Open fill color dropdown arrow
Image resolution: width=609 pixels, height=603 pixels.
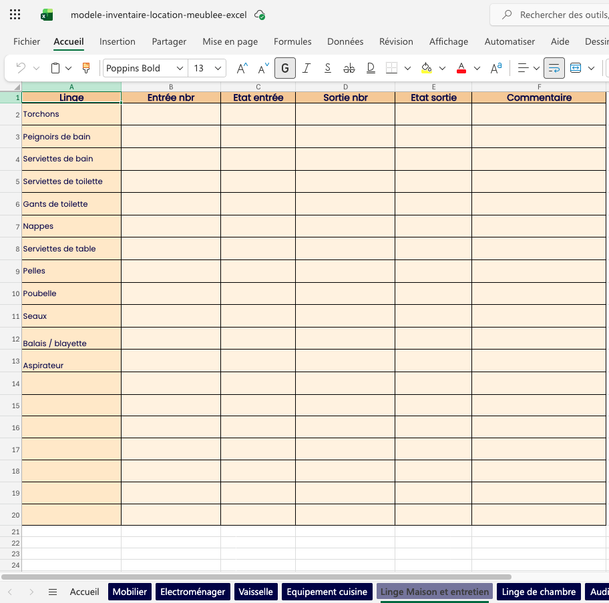click(x=442, y=68)
